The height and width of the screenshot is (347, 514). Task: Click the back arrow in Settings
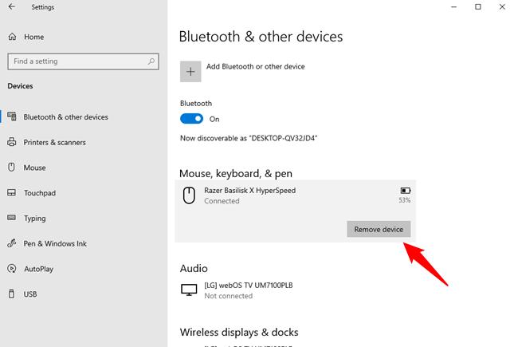[12, 6]
